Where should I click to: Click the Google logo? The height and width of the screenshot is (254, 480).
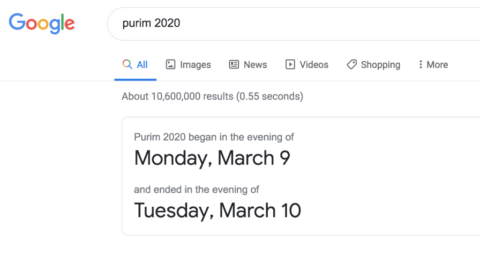[x=42, y=23]
